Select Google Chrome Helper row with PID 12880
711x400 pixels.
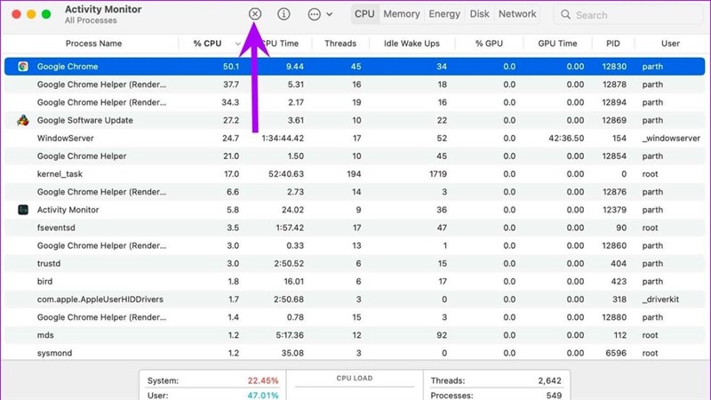355,317
